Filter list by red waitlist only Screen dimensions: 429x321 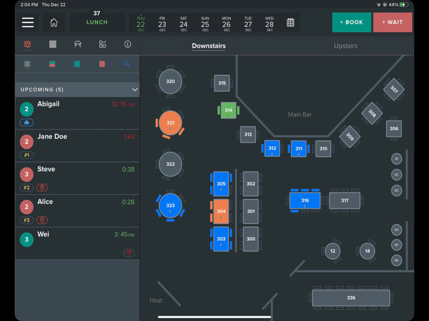tap(102, 64)
